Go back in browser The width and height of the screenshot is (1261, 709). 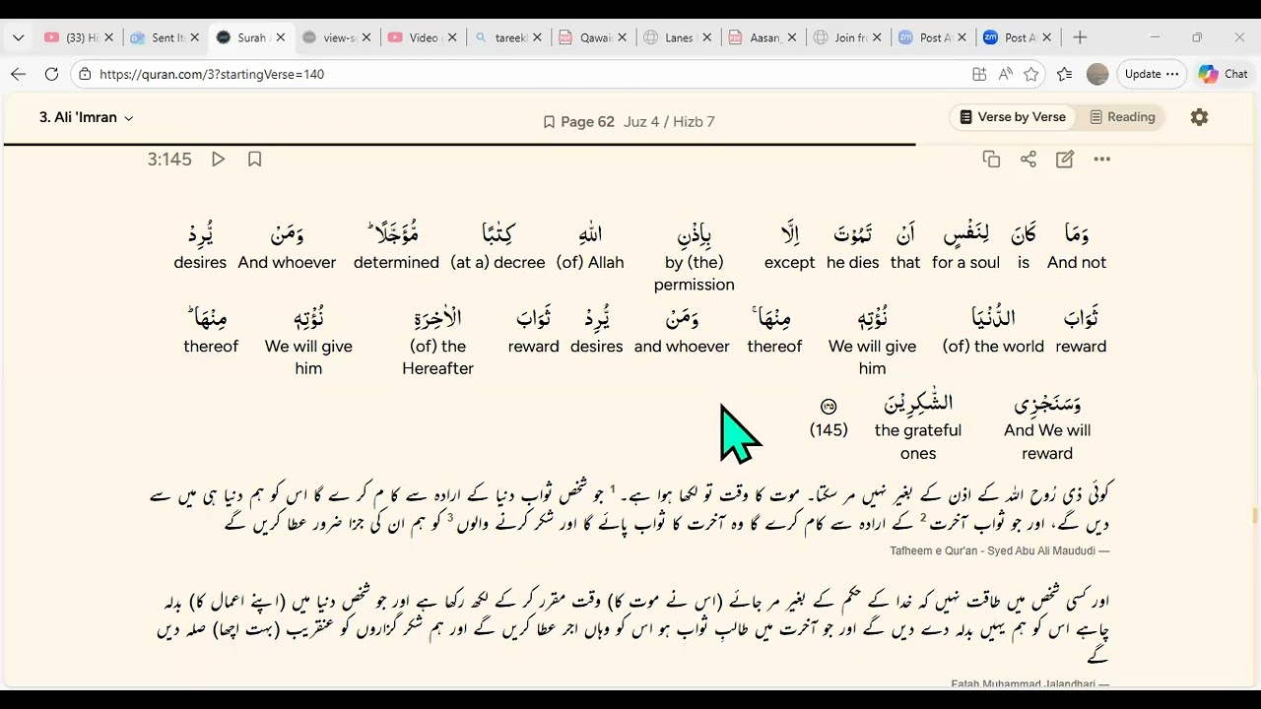click(19, 74)
